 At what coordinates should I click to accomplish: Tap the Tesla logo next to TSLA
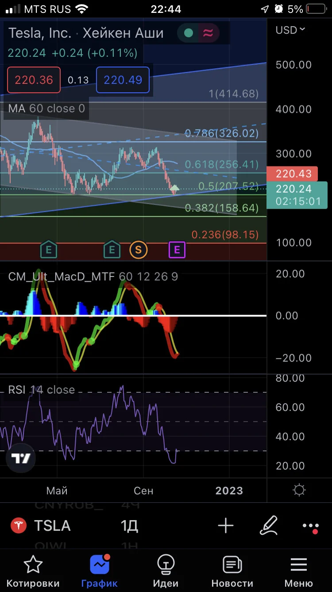click(x=18, y=526)
